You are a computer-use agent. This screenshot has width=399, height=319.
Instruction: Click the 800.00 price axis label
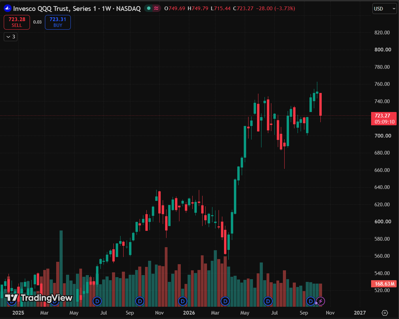pos(383,50)
